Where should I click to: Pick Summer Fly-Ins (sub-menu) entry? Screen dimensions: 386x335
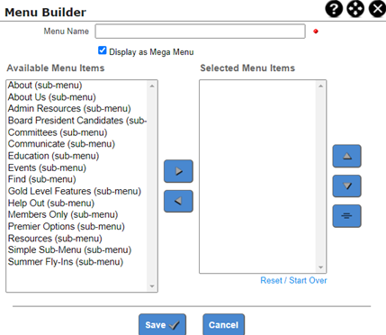66,262
